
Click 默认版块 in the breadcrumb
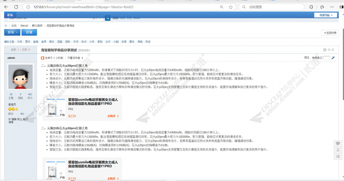point(37,26)
